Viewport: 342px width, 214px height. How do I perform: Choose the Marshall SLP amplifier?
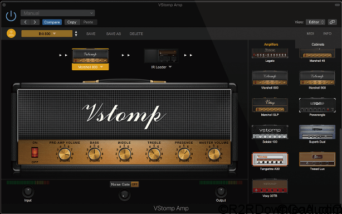tap(270, 107)
